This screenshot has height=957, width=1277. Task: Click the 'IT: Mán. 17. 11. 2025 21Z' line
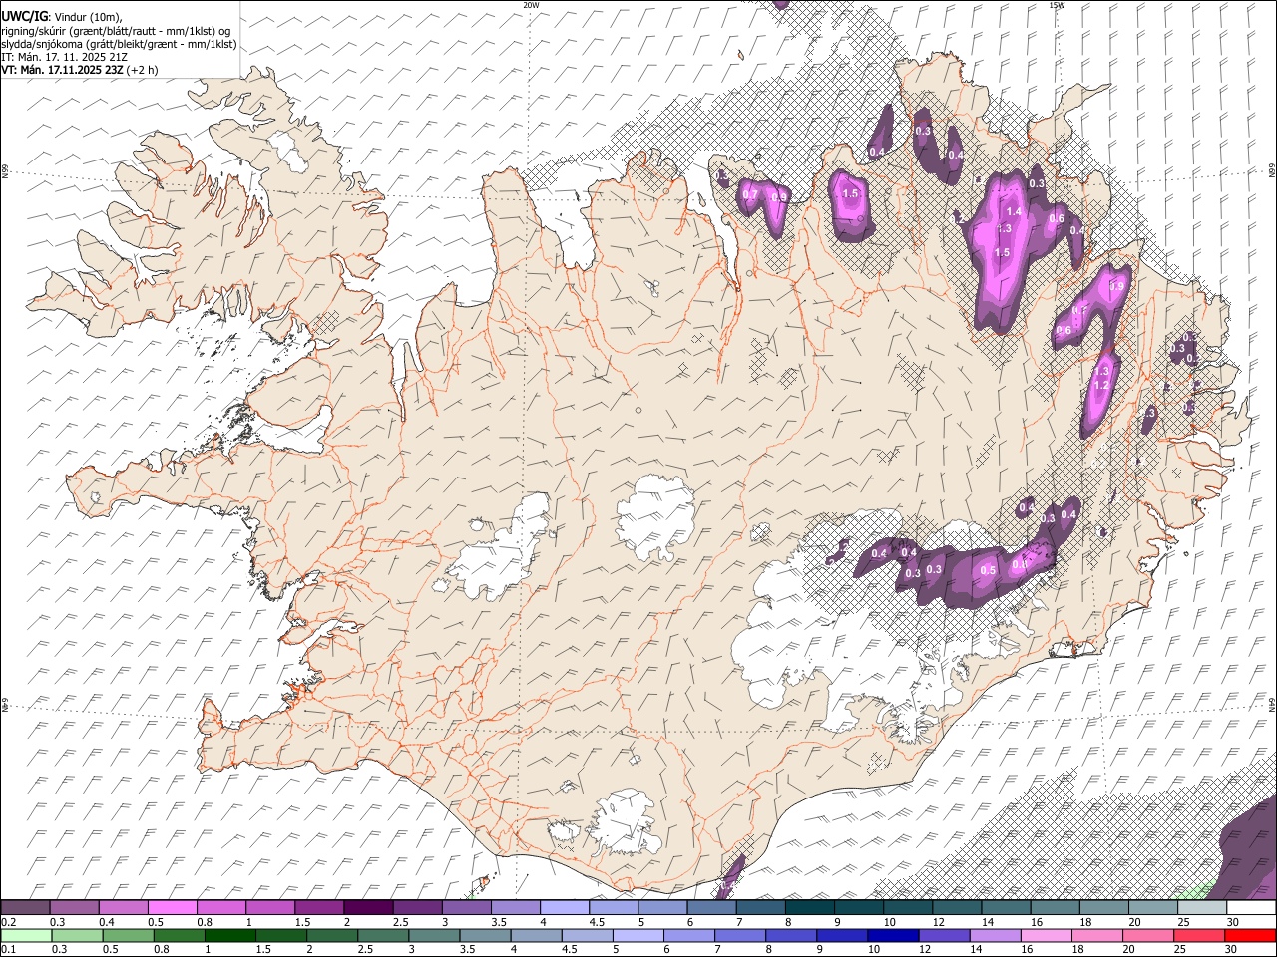tap(64, 57)
